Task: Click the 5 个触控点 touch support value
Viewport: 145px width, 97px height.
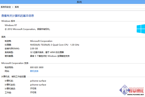Action: point(50,56)
